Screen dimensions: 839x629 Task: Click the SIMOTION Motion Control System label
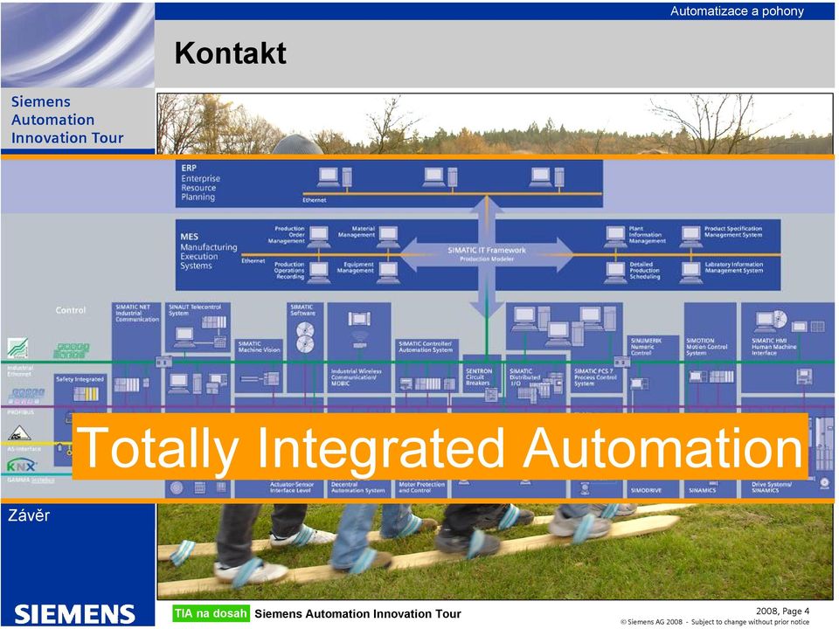[706, 347]
